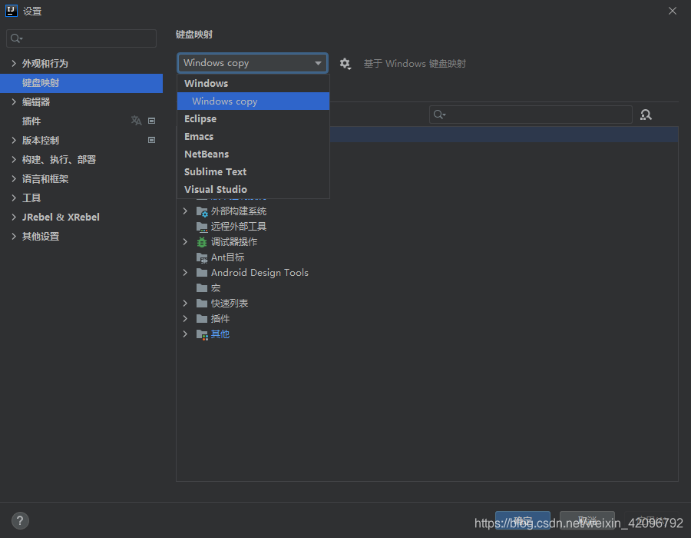Expand Android Design Tools node
This screenshot has height=538, width=691.
(x=186, y=273)
